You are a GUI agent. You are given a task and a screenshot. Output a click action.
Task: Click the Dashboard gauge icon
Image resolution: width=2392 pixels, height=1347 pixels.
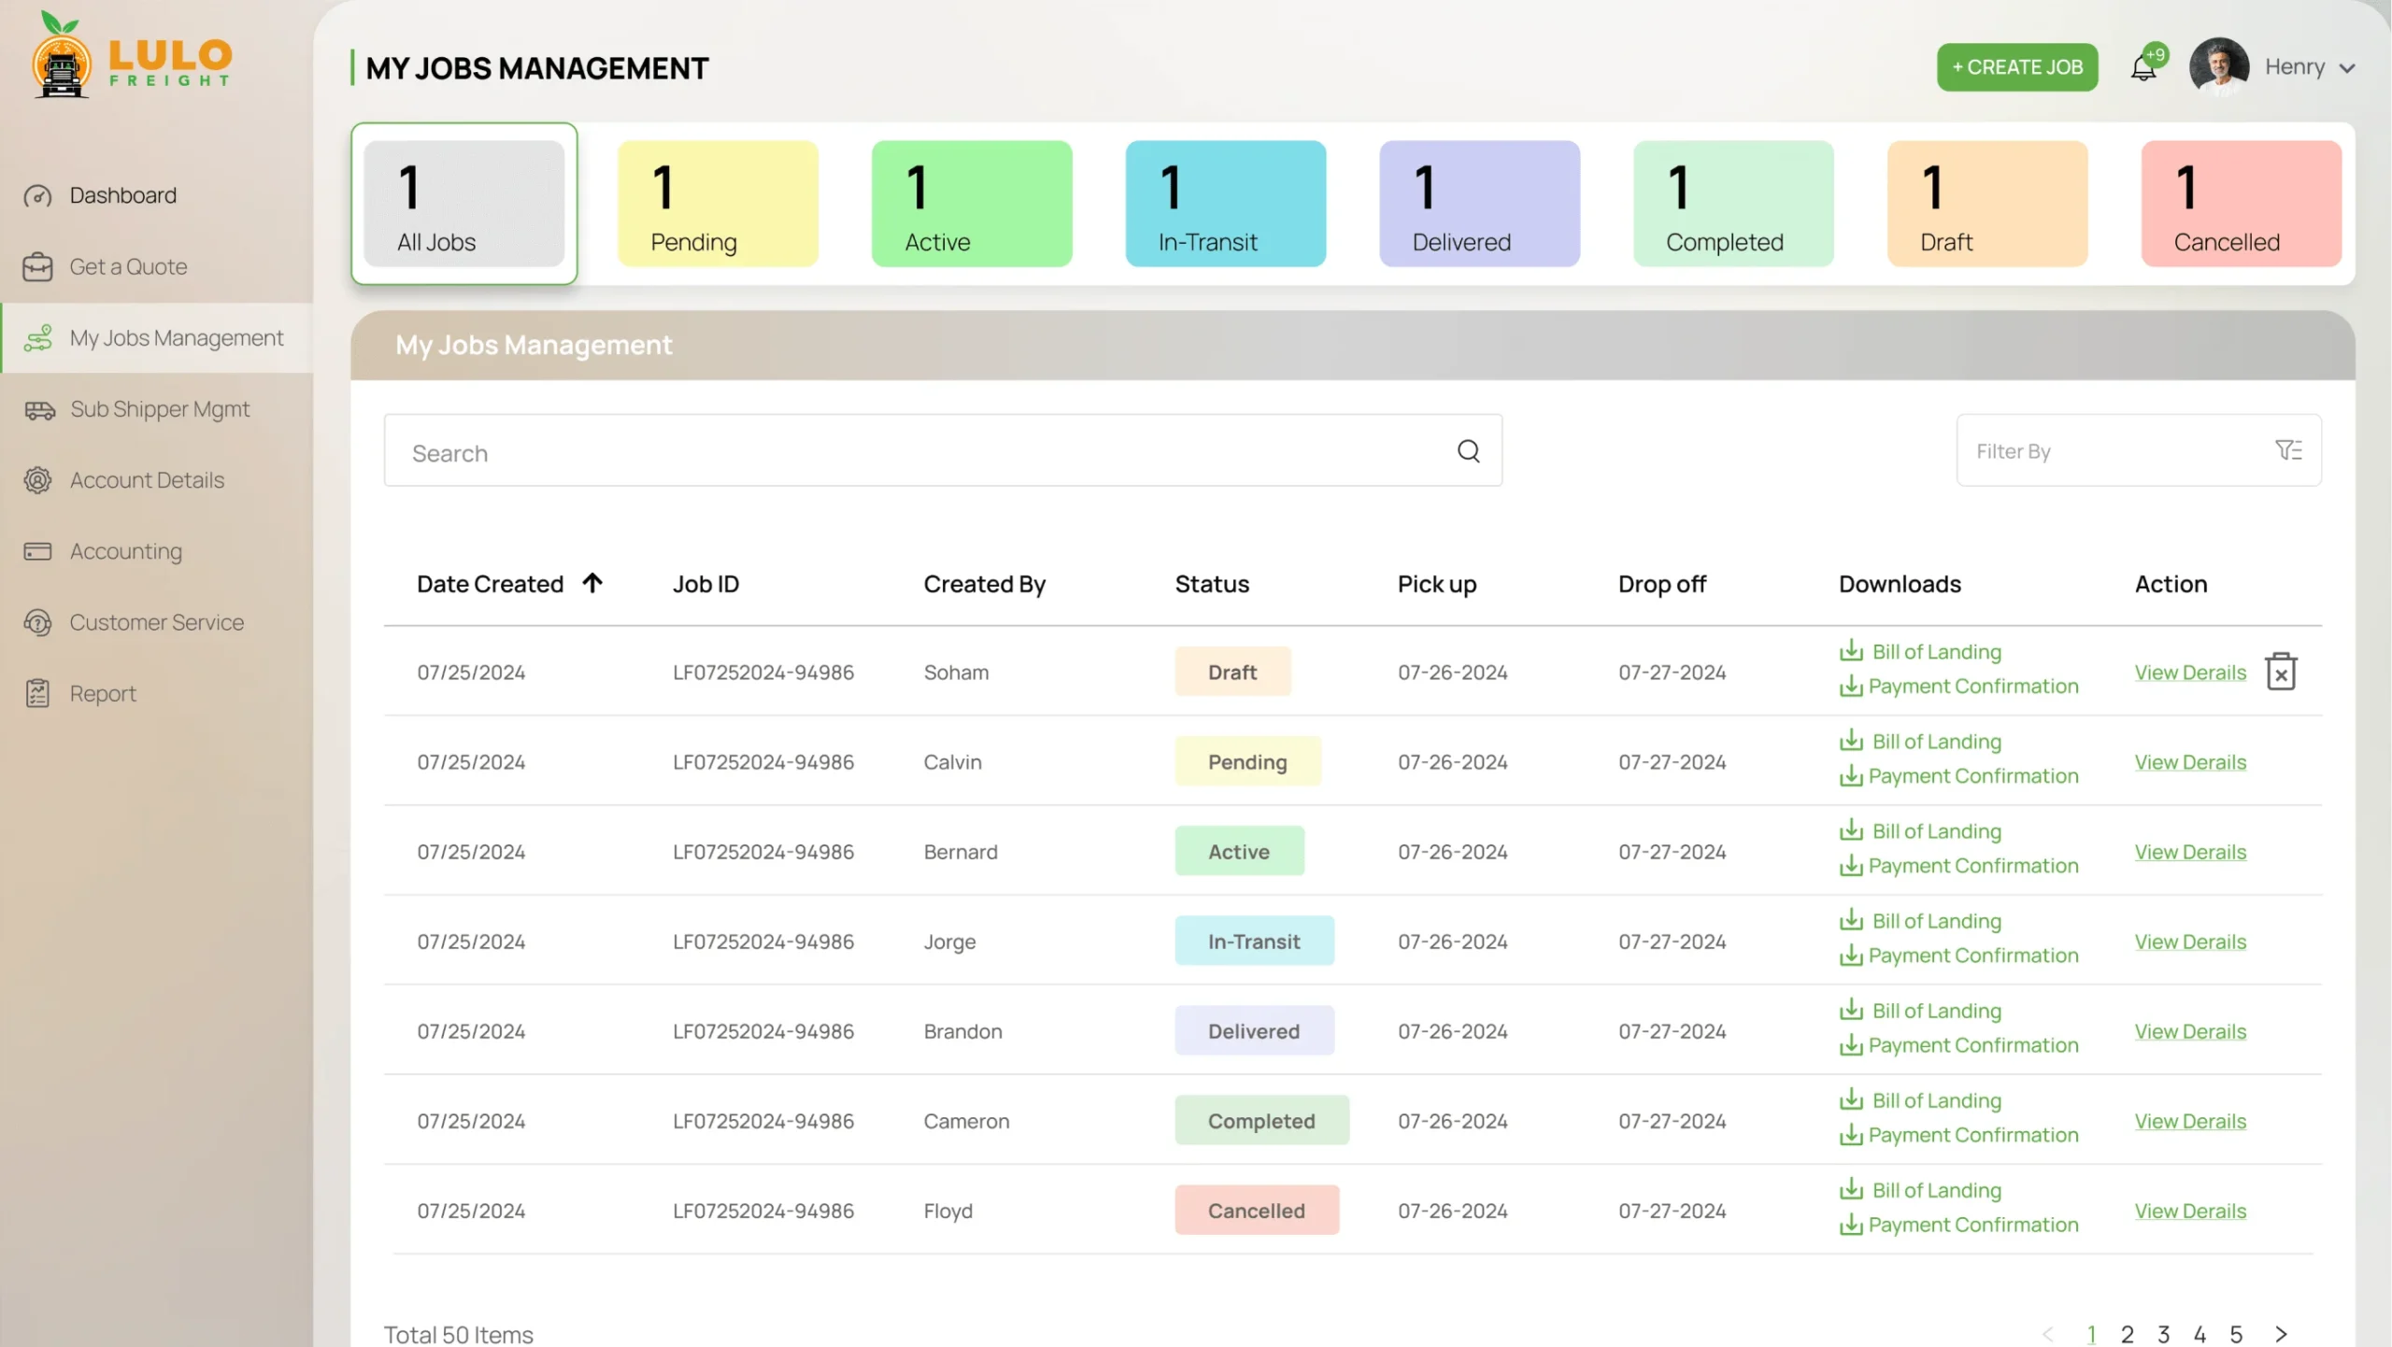(37, 196)
